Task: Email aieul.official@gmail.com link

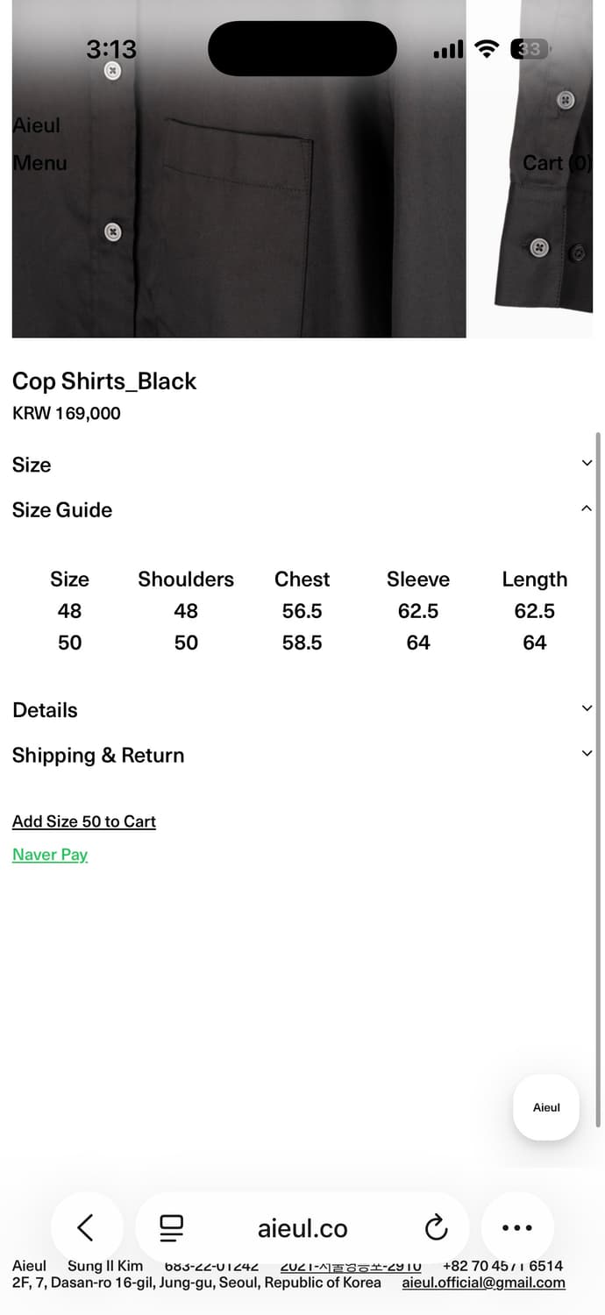Action: 483,1283
